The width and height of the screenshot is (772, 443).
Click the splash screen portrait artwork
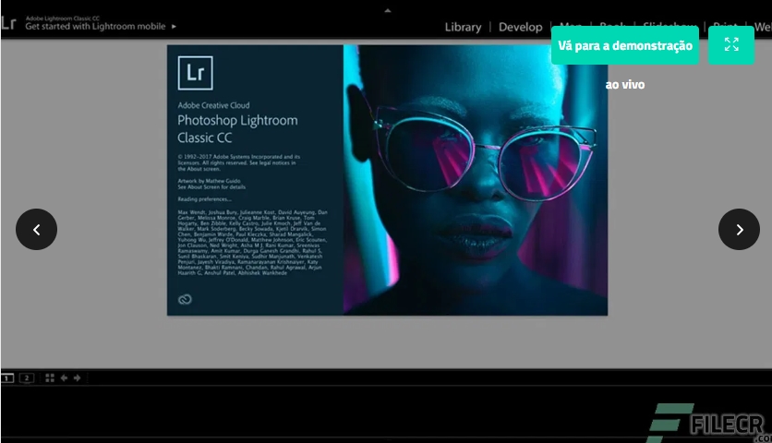(476, 180)
